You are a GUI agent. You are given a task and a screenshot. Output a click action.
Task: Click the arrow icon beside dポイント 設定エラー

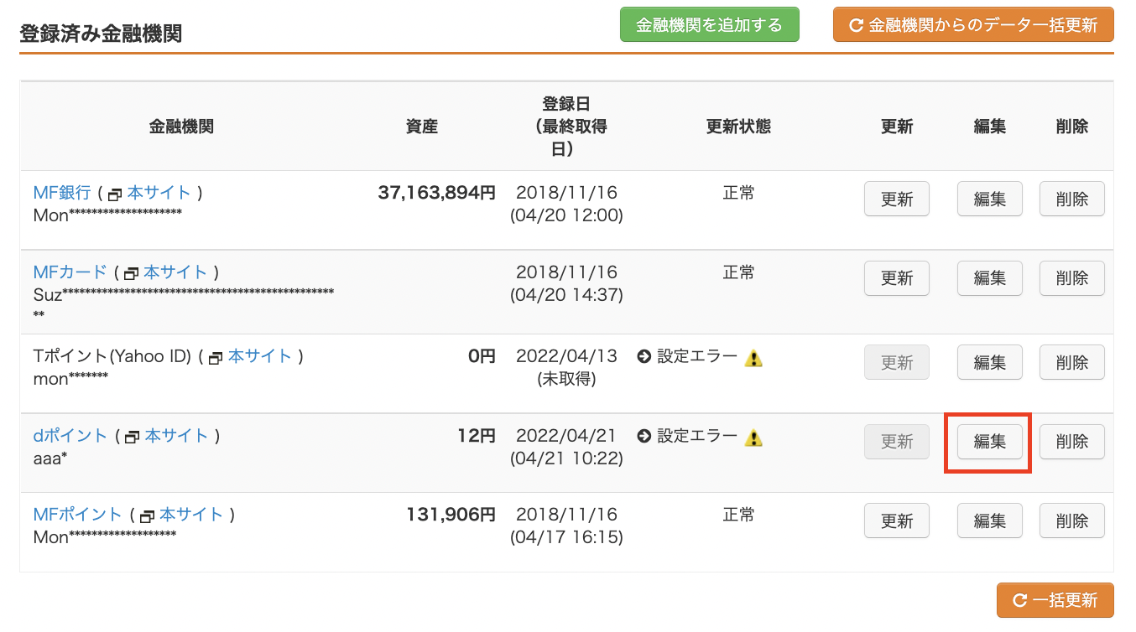(644, 437)
